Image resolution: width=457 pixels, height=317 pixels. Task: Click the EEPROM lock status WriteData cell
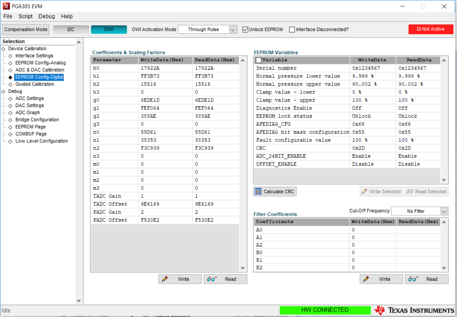[x=373, y=116]
